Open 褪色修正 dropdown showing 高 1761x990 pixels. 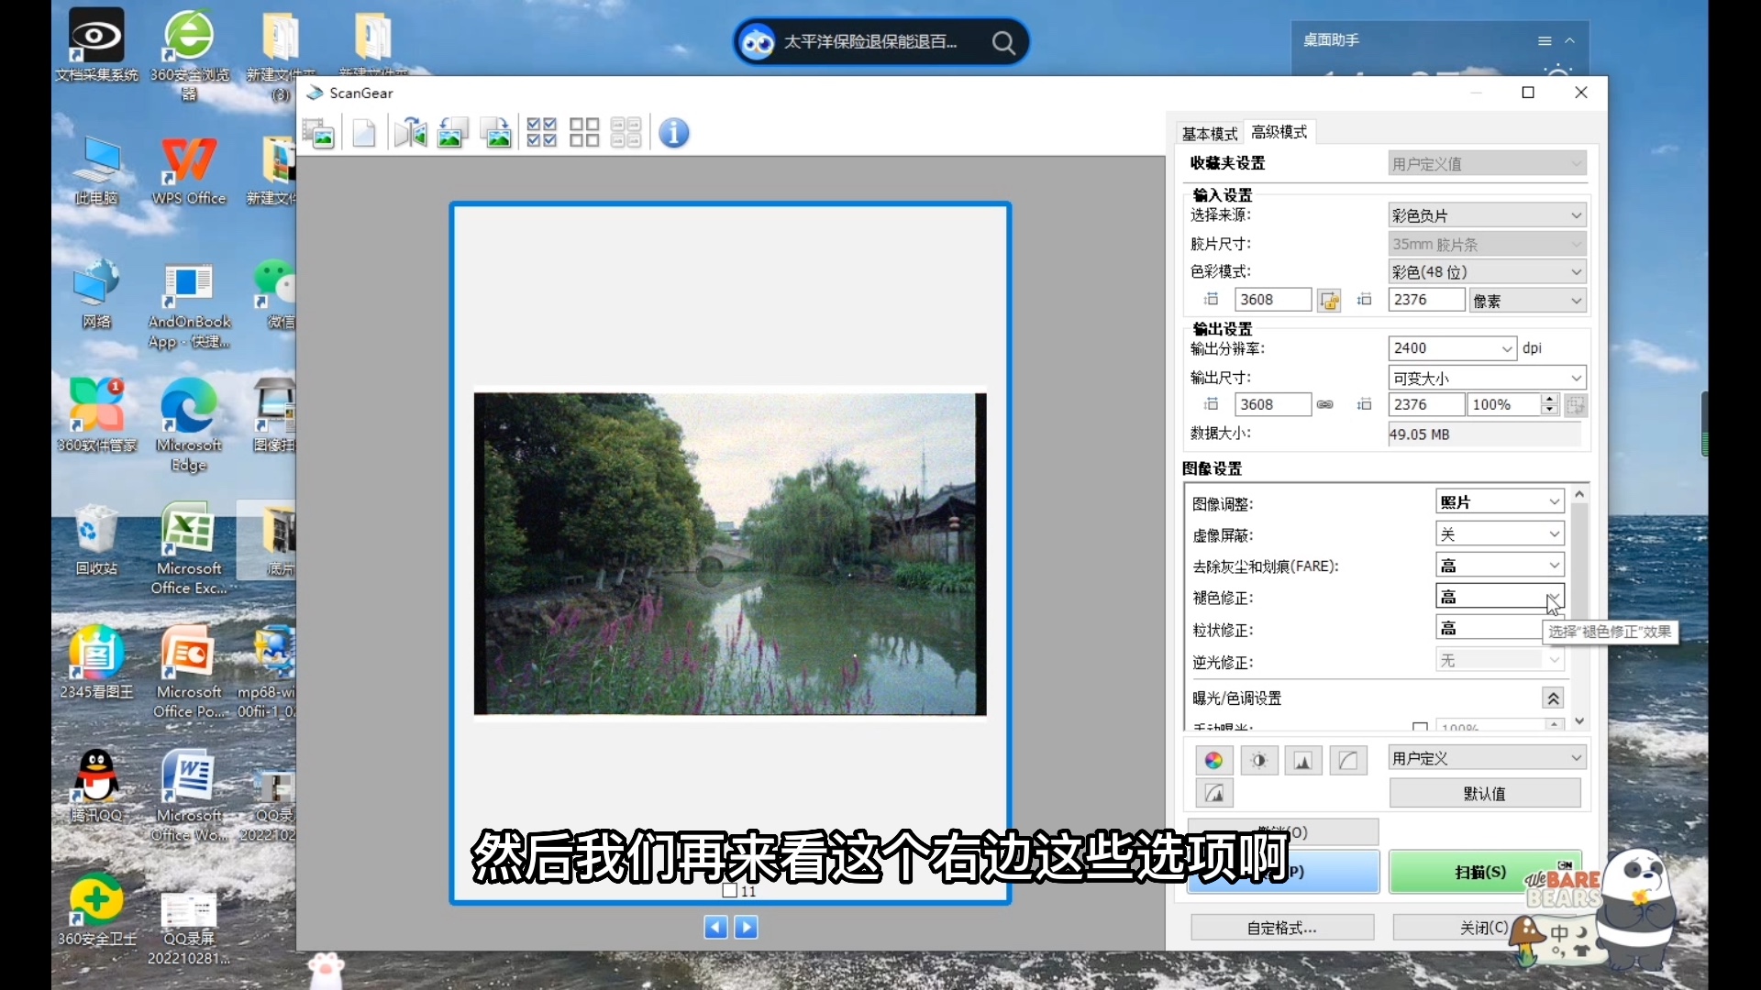[x=1500, y=597]
